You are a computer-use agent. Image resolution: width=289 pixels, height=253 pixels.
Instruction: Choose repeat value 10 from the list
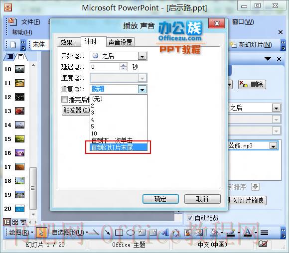click(119, 133)
